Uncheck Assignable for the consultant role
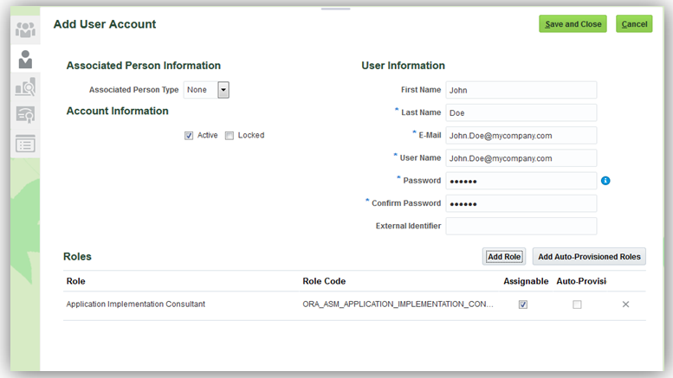The image size is (673, 378). click(522, 304)
